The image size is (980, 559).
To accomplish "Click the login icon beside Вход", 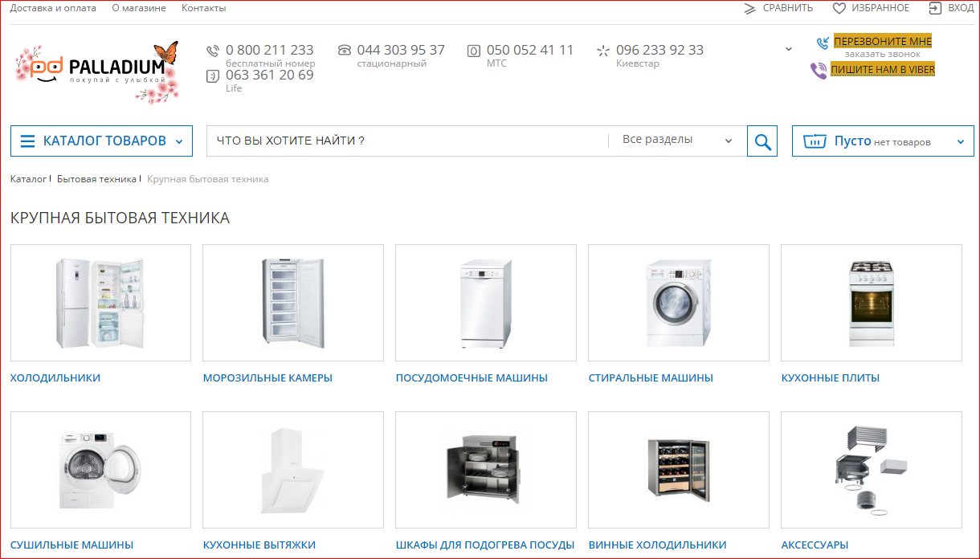I will [x=935, y=8].
